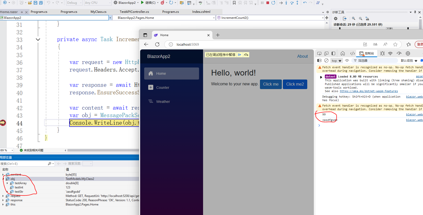
Task: Open TestAPIController.cs editor tab
Action: [134, 12]
